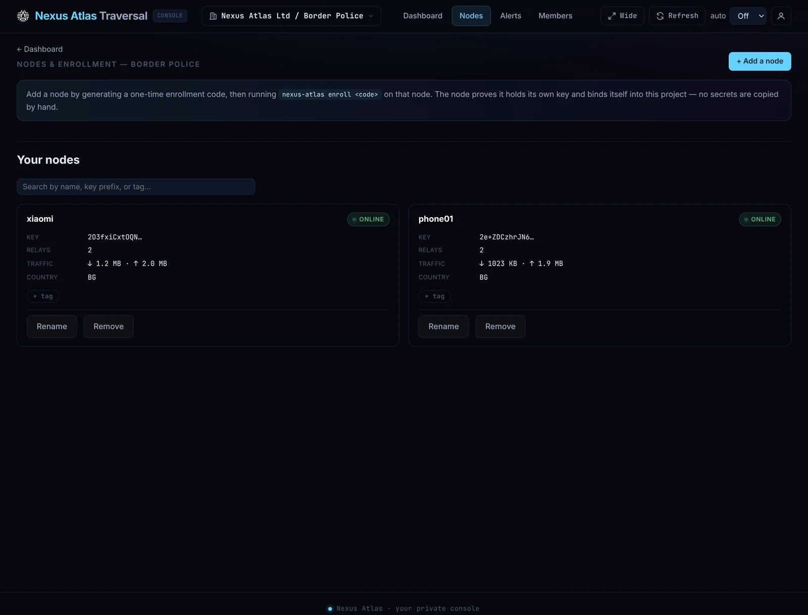Expand the Nexus Atlas Ltd / Border Police selector
This screenshot has width=808, height=615.
coord(291,16)
